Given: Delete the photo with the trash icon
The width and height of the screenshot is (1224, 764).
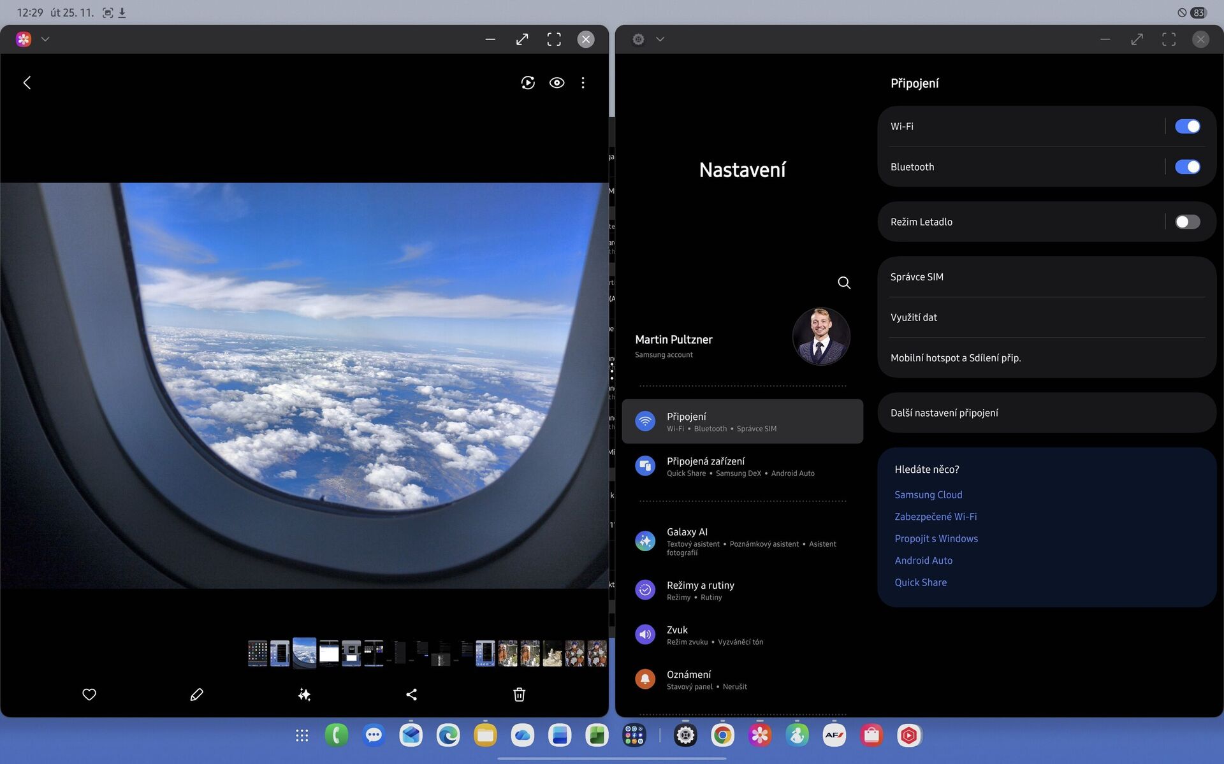Looking at the screenshot, I should tap(519, 695).
